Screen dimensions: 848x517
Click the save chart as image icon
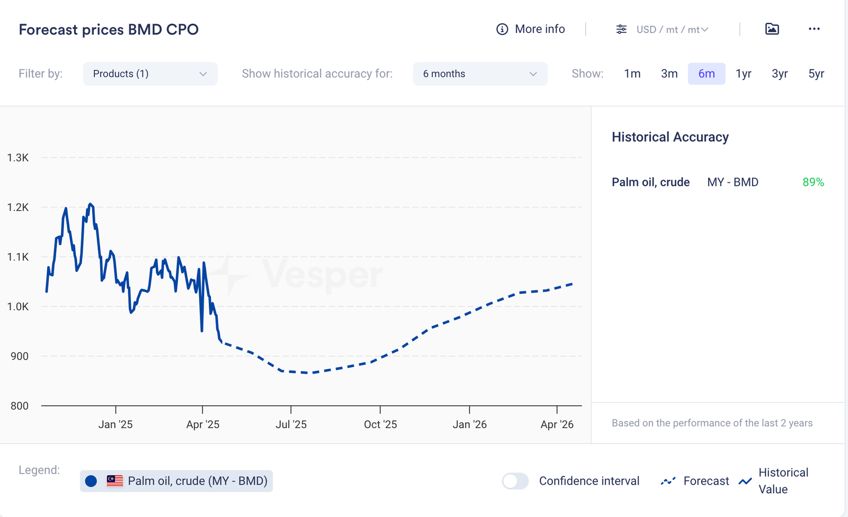(x=772, y=29)
